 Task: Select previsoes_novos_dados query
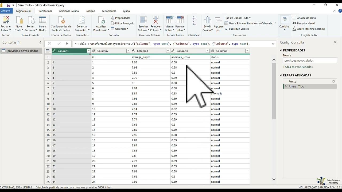click(x=21, y=51)
